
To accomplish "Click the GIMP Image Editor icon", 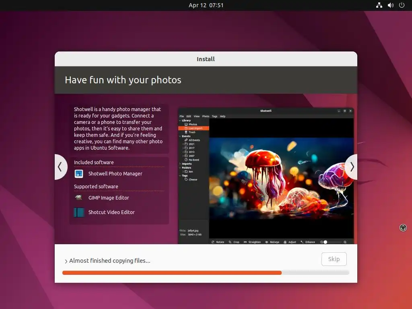I will (x=78, y=198).
